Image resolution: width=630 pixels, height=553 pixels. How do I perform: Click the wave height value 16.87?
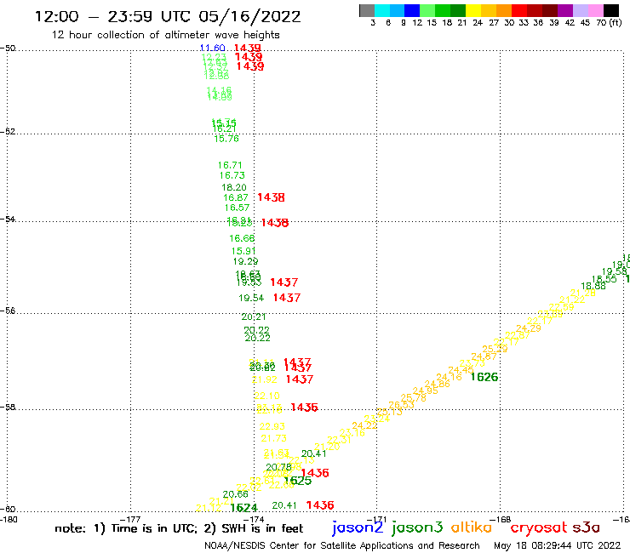tap(236, 197)
